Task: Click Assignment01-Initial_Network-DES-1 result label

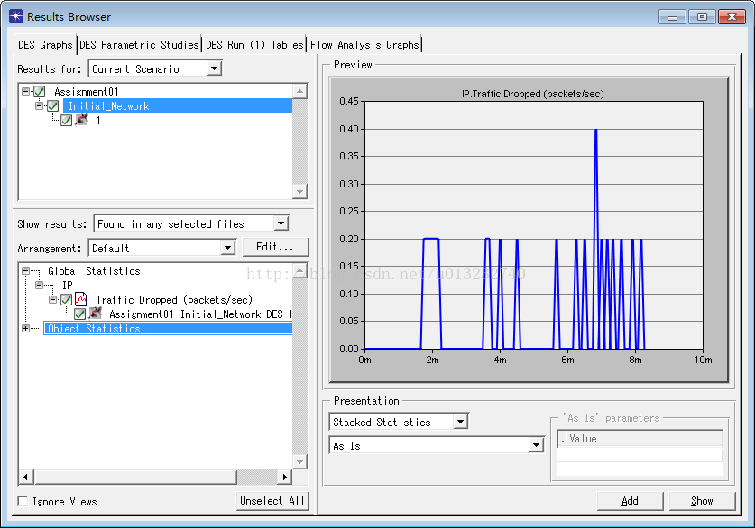Action: (x=200, y=314)
